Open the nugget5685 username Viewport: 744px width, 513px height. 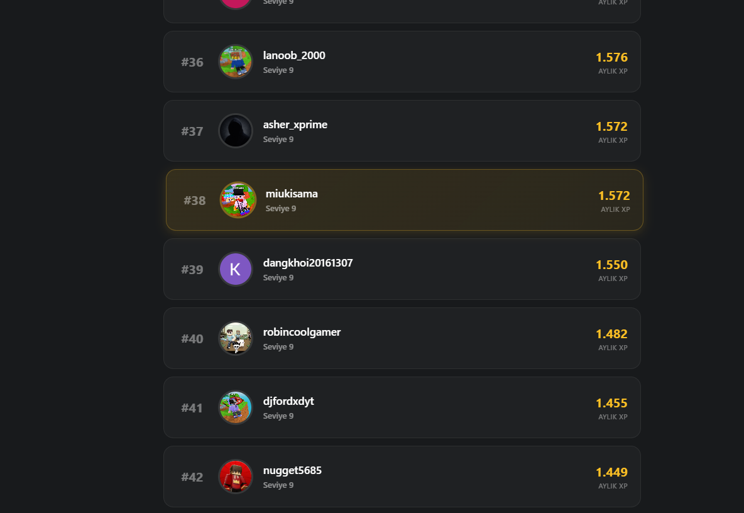pos(292,470)
